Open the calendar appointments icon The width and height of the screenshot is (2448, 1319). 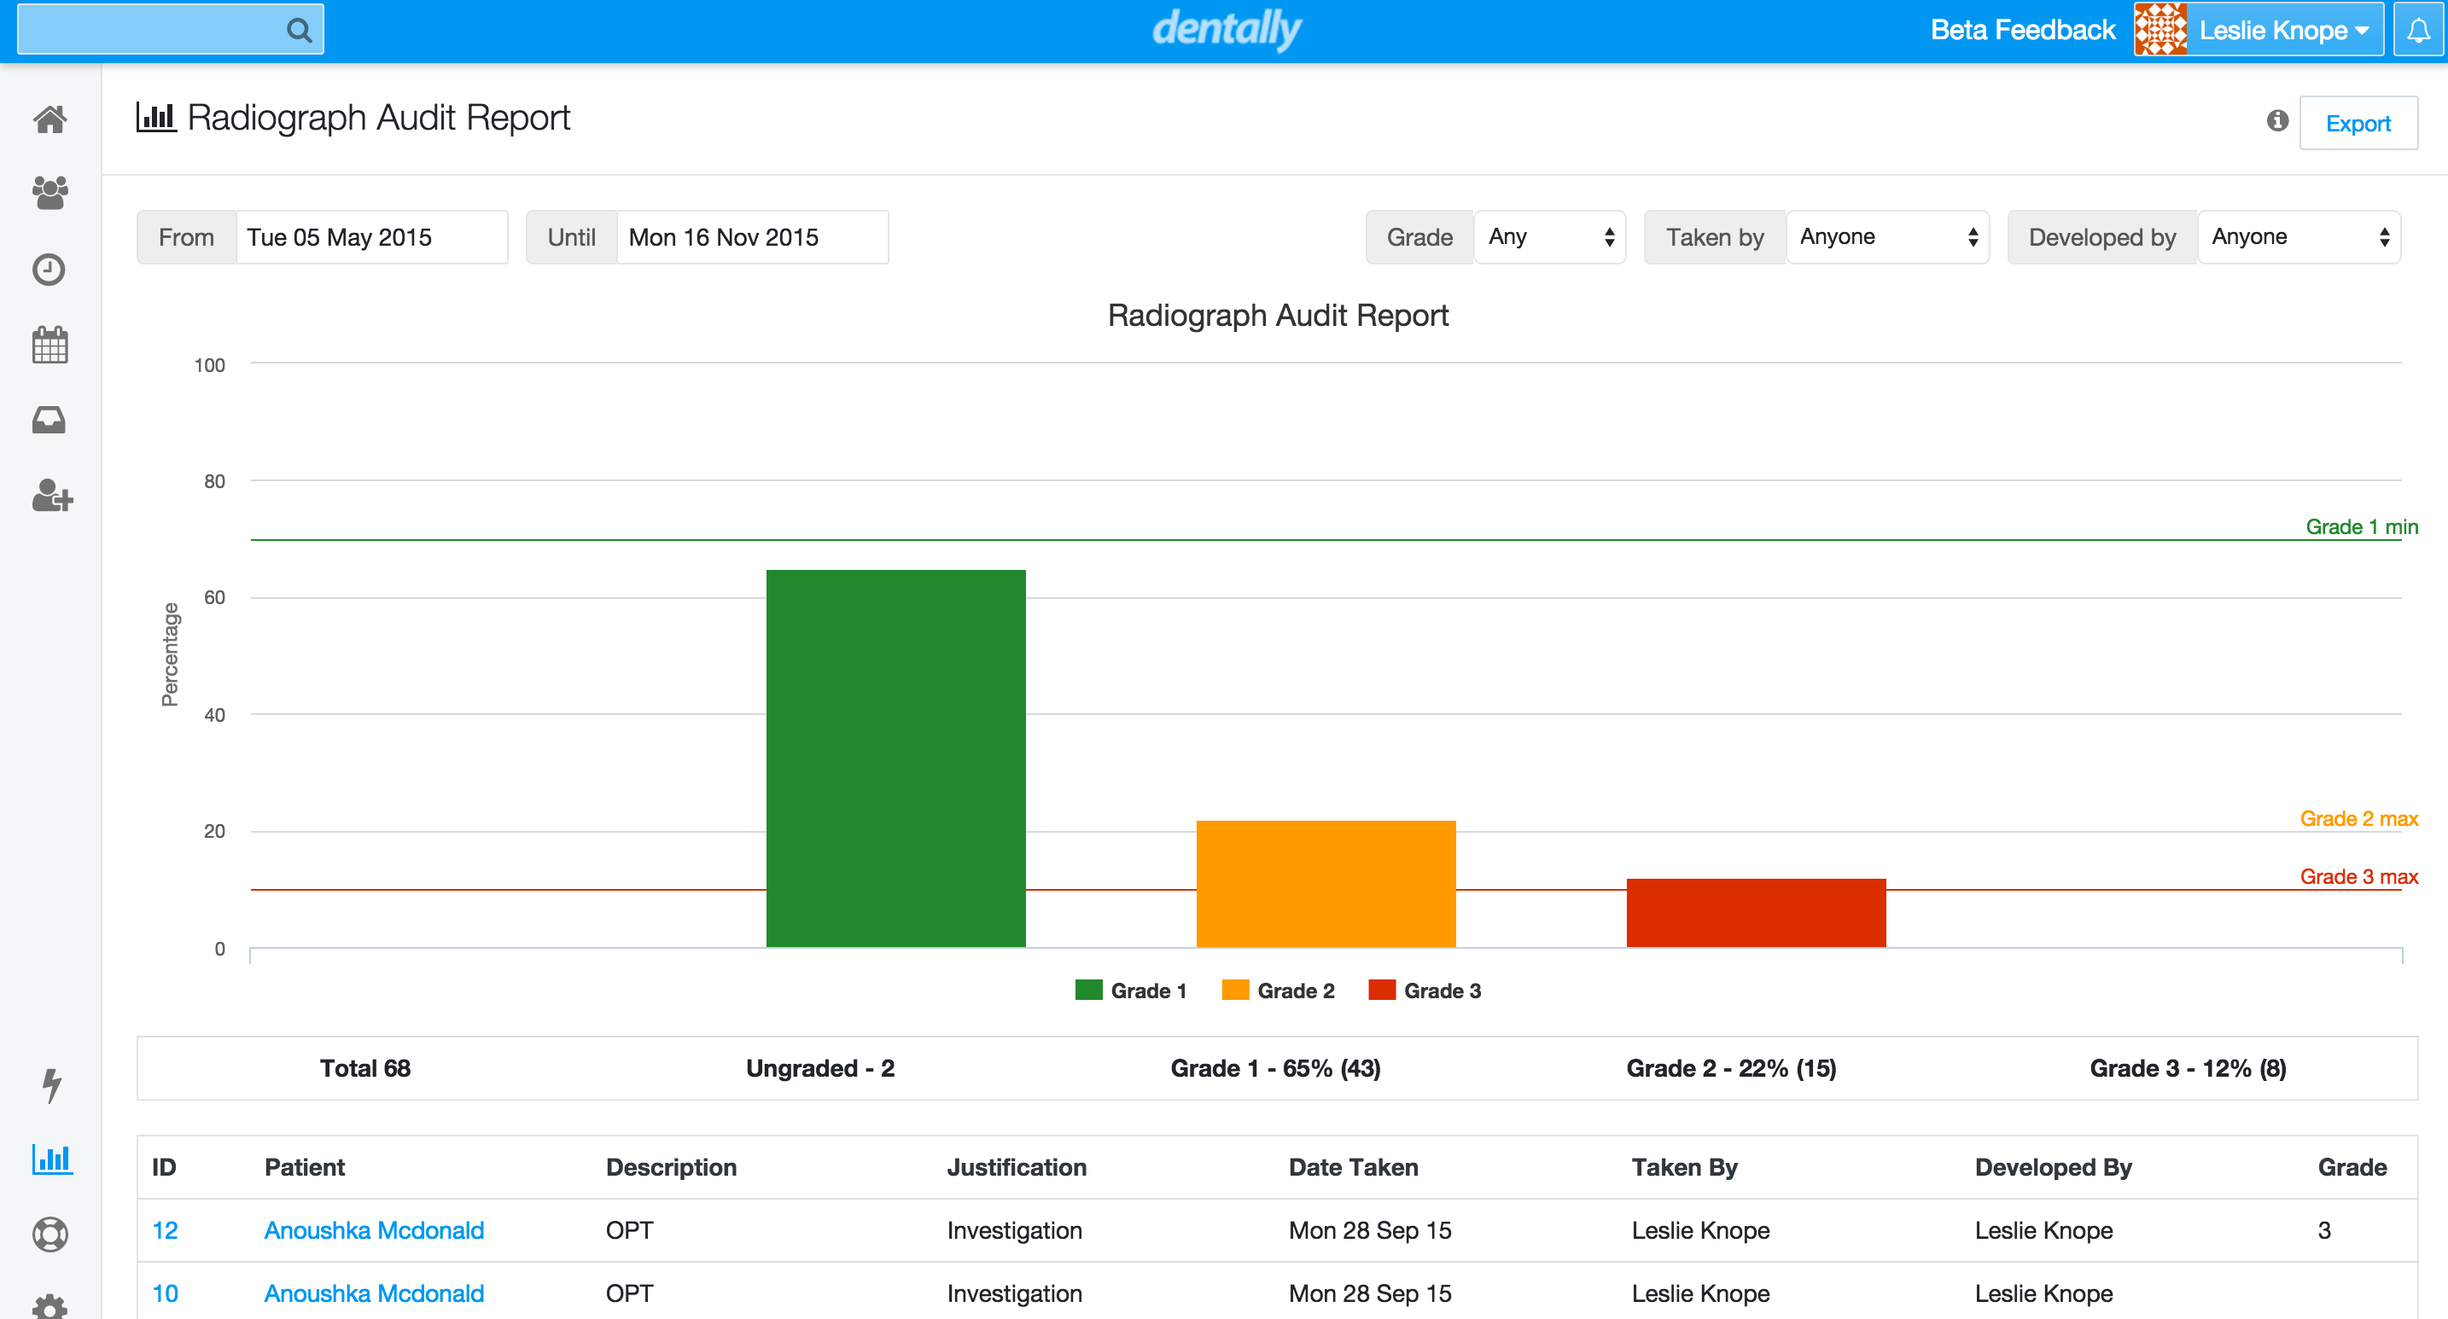pos(50,345)
